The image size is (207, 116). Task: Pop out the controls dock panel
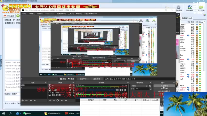(174, 82)
